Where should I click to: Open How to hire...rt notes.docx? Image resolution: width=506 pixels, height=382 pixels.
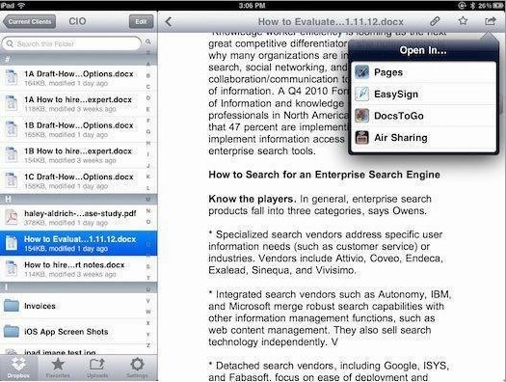pyautogui.click(x=72, y=269)
